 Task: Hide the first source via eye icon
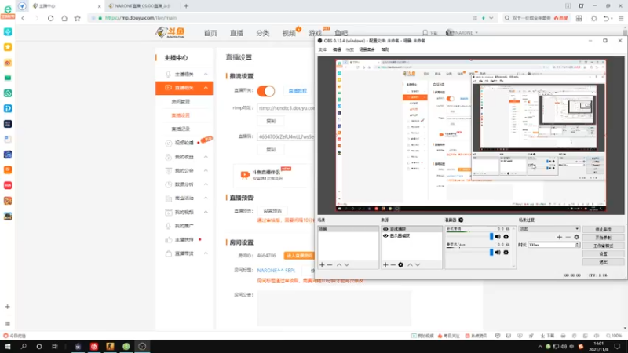point(385,229)
